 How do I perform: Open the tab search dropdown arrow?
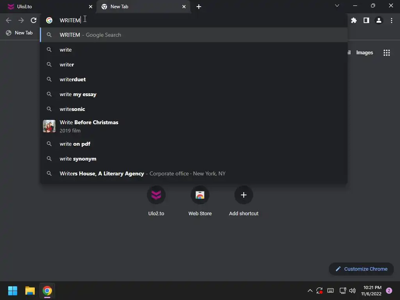pos(337,5)
